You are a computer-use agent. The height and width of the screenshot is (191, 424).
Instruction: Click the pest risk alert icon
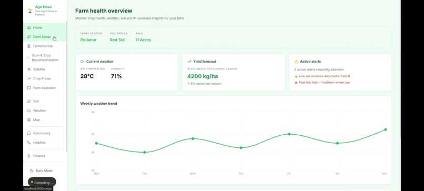pyautogui.click(x=296, y=83)
